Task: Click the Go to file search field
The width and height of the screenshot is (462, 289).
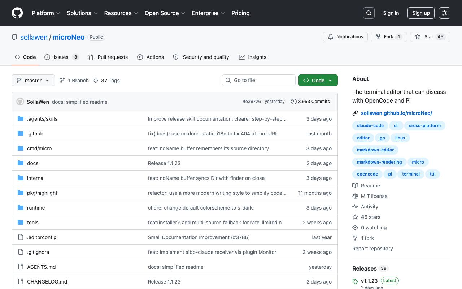Action: 259,80
